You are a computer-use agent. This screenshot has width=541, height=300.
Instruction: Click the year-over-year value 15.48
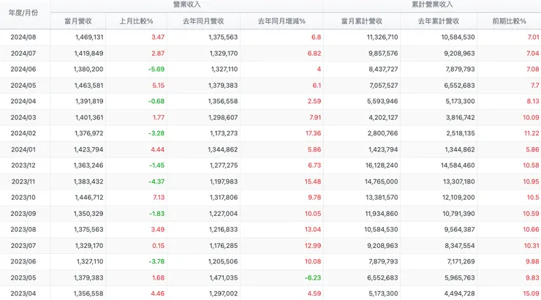(x=313, y=181)
